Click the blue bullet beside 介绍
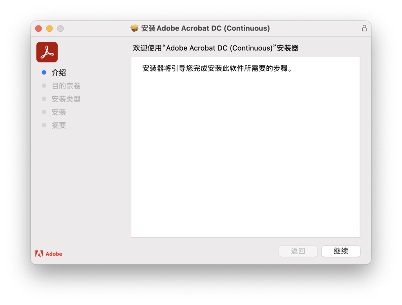 point(44,73)
